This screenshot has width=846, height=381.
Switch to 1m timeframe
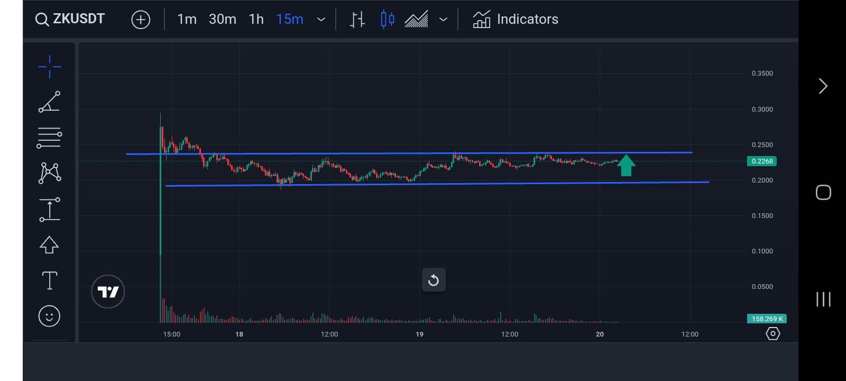[x=187, y=20]
